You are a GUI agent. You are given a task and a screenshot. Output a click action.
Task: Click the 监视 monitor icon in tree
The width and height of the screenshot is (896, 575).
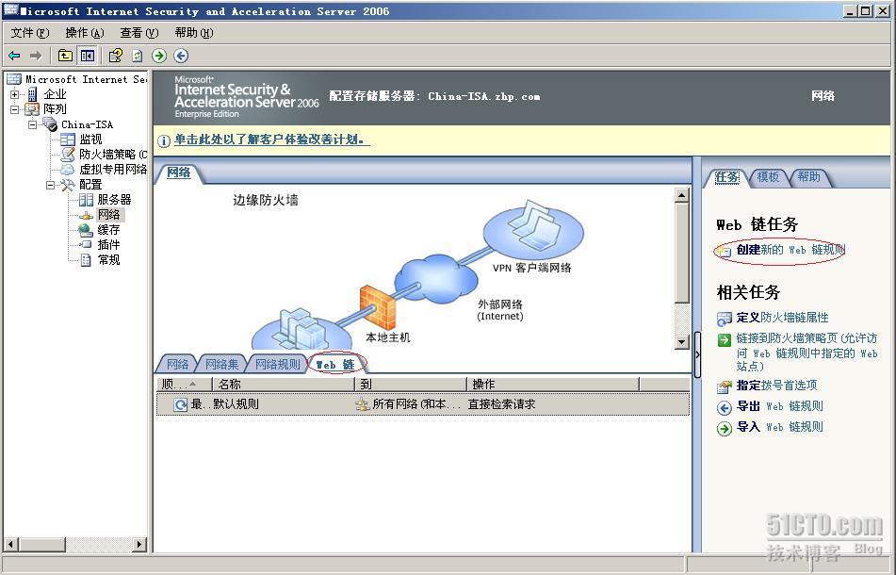pos(68,140)
